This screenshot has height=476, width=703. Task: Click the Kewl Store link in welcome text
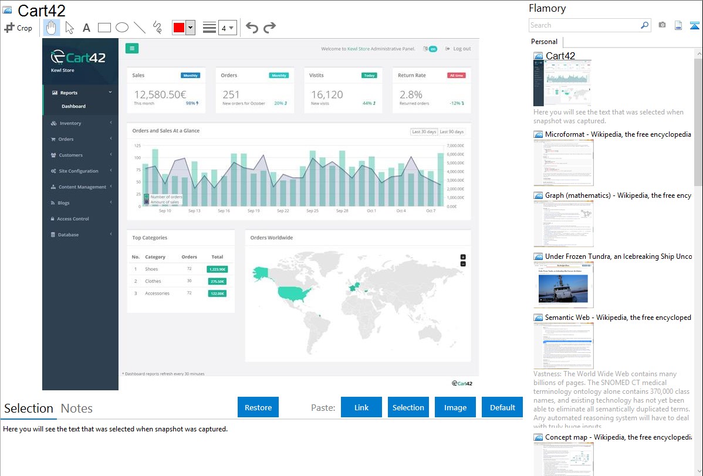[x=358, y=49]
